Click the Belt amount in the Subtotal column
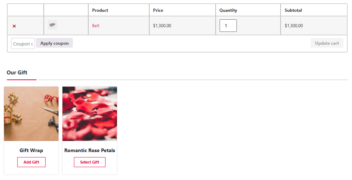The height and width of the screenshot is (180, 352). 294,26
